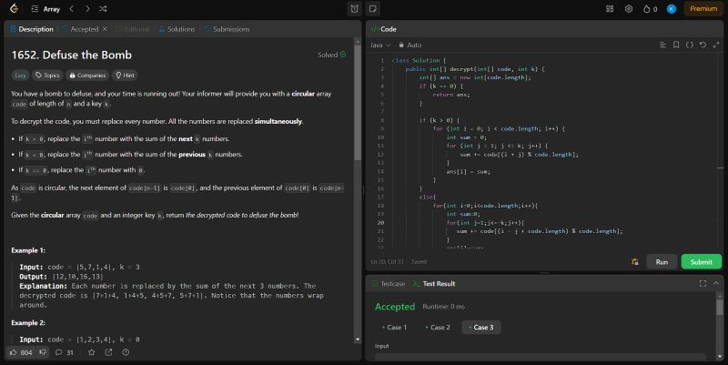Star this problem as favorite
The height and width of the screenshot is (365, 728).
coord(91,352)
